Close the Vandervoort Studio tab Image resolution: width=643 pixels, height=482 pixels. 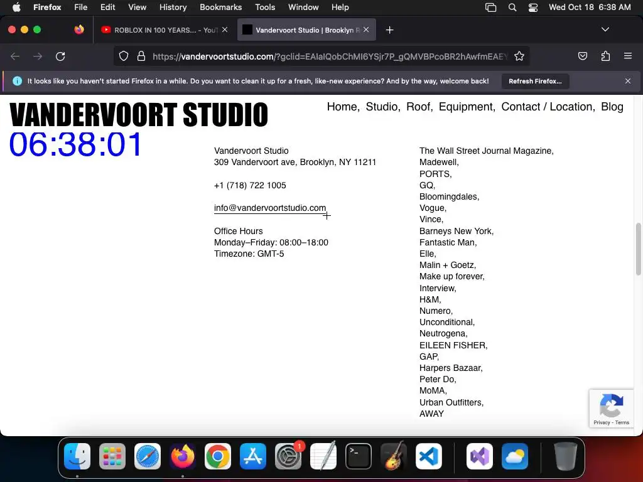[366, 29]
